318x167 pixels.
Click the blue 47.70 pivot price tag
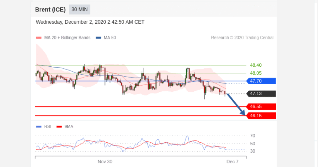pyautogui.click(x=261, y=81)
